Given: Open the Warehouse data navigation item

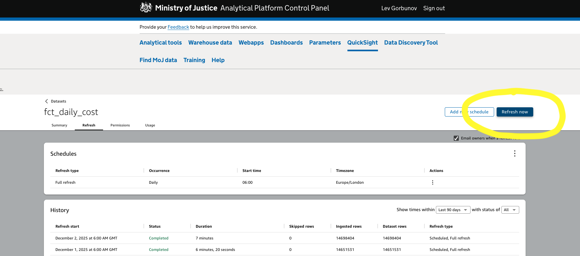Looking at the screenshot, I should 210,43.
